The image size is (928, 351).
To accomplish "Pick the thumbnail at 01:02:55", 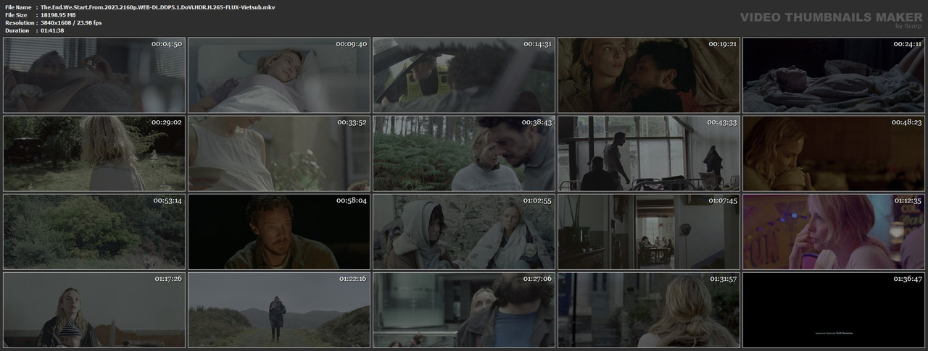I will pyautogui.click(x=464, y=232).
